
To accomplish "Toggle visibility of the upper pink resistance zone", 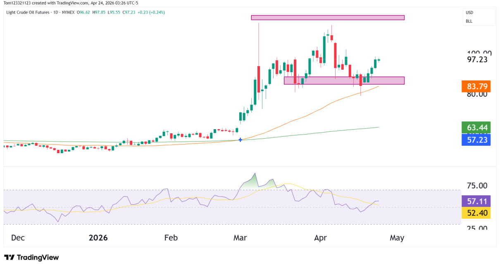I will (x=328, y=17).
